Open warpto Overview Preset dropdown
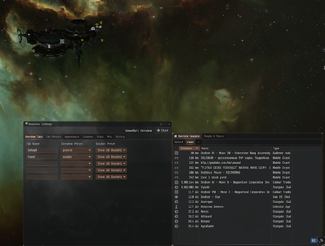 click(x=77, y=157)
